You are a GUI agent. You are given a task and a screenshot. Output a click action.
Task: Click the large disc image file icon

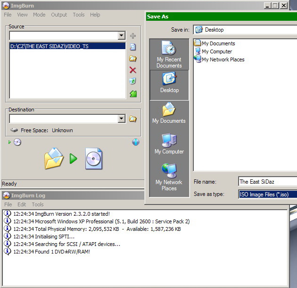pyautogui.click(x=93, y=159)
